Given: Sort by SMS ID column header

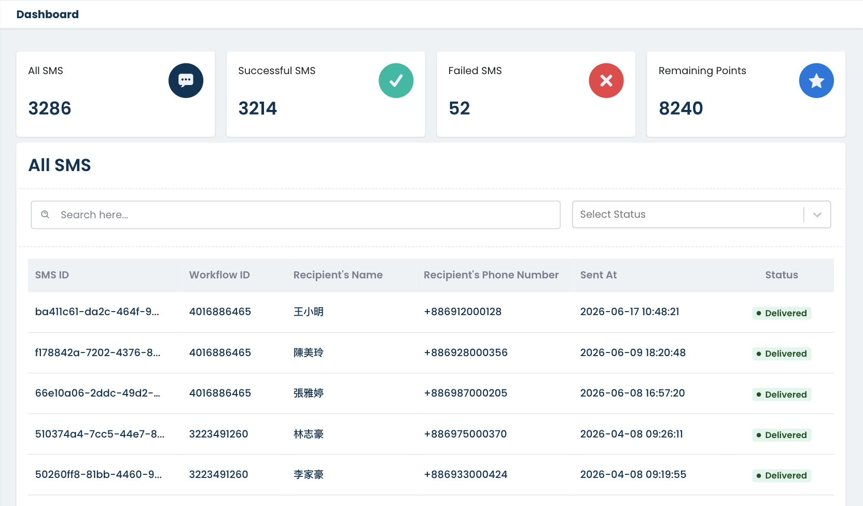Looking at the screenshot, I should click(x=52, y=275).
